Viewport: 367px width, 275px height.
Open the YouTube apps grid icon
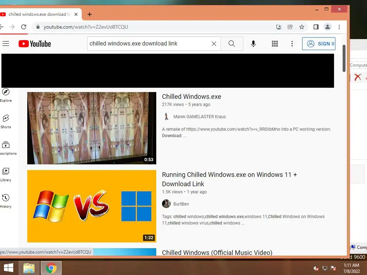(275, 44)
